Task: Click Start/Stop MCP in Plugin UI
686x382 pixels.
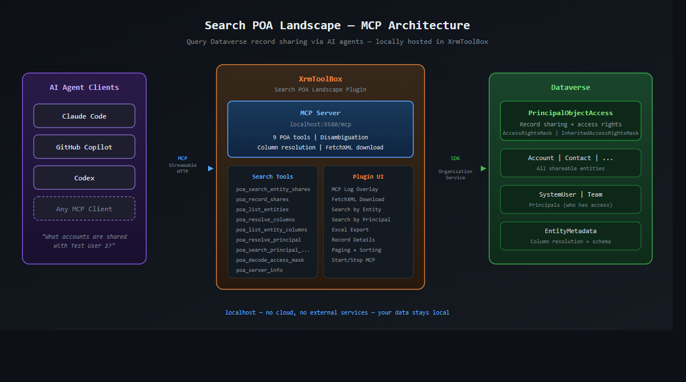Action: 353,260
